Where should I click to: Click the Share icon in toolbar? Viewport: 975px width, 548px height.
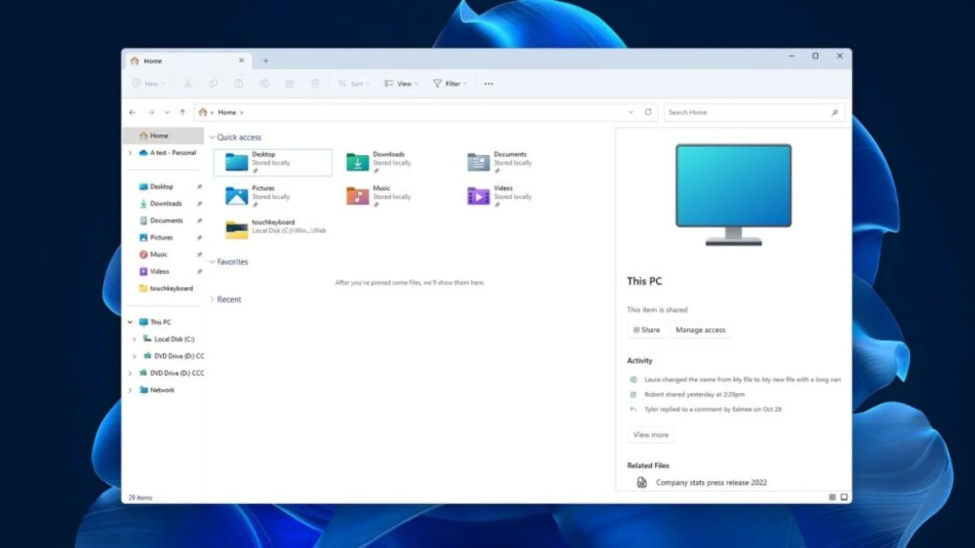point(289,83)
